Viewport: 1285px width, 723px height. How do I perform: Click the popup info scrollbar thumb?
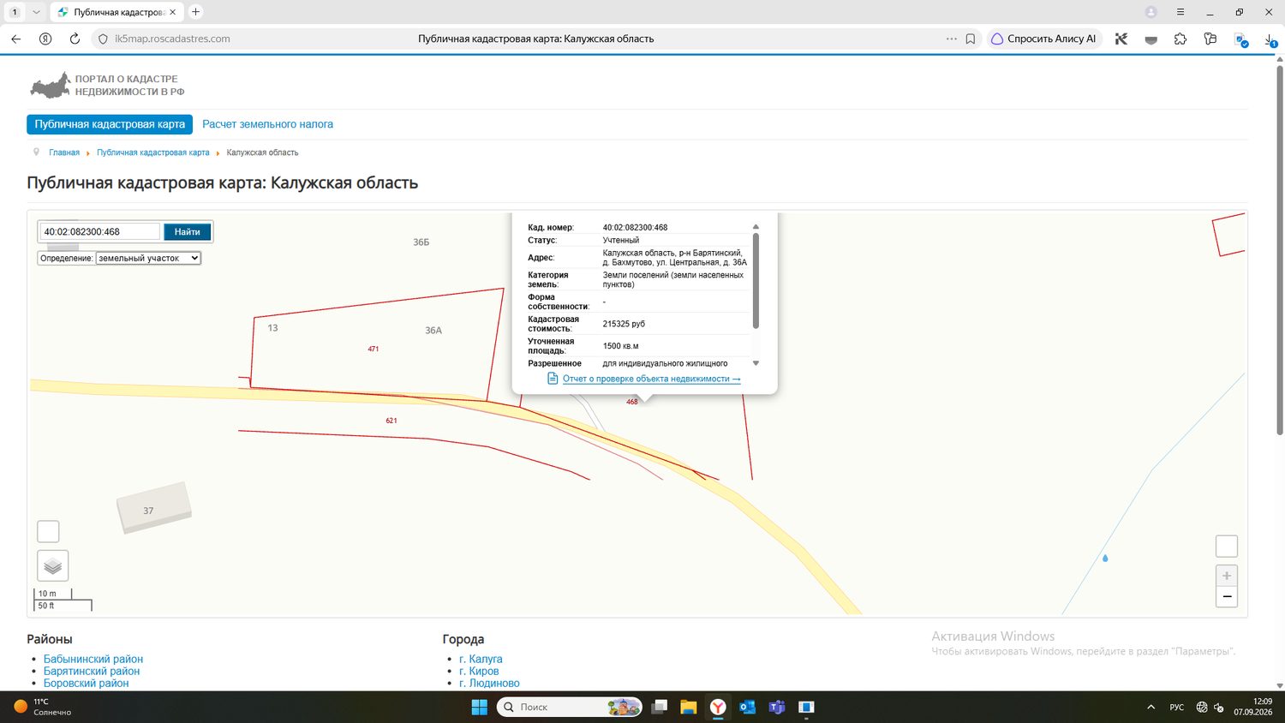click(756, 280)
